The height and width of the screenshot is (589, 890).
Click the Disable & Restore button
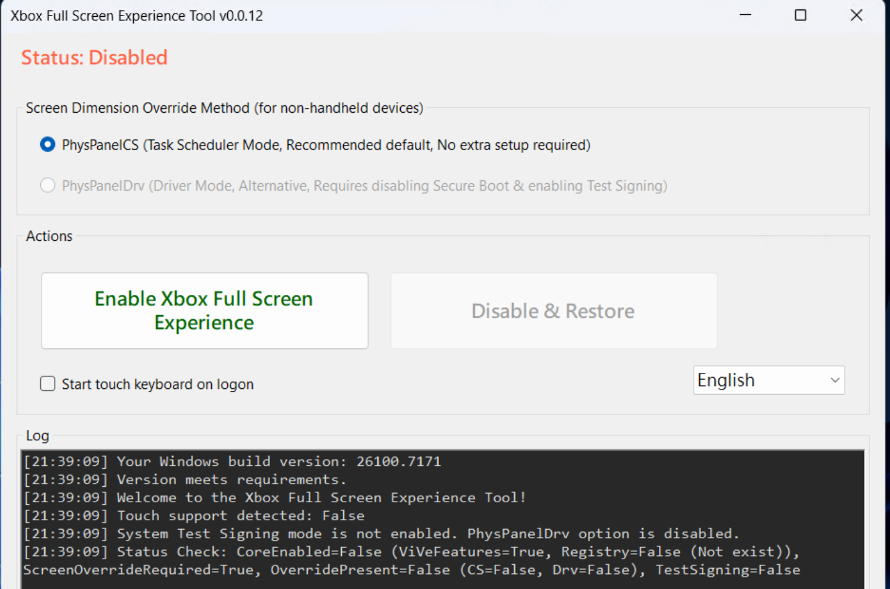tap(552, 310)
